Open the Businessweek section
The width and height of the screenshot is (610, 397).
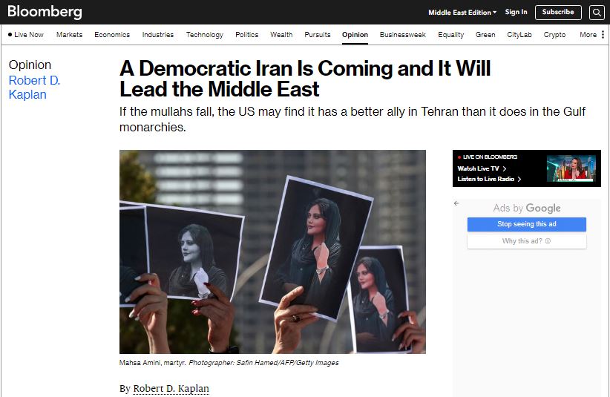click(403, 35)
